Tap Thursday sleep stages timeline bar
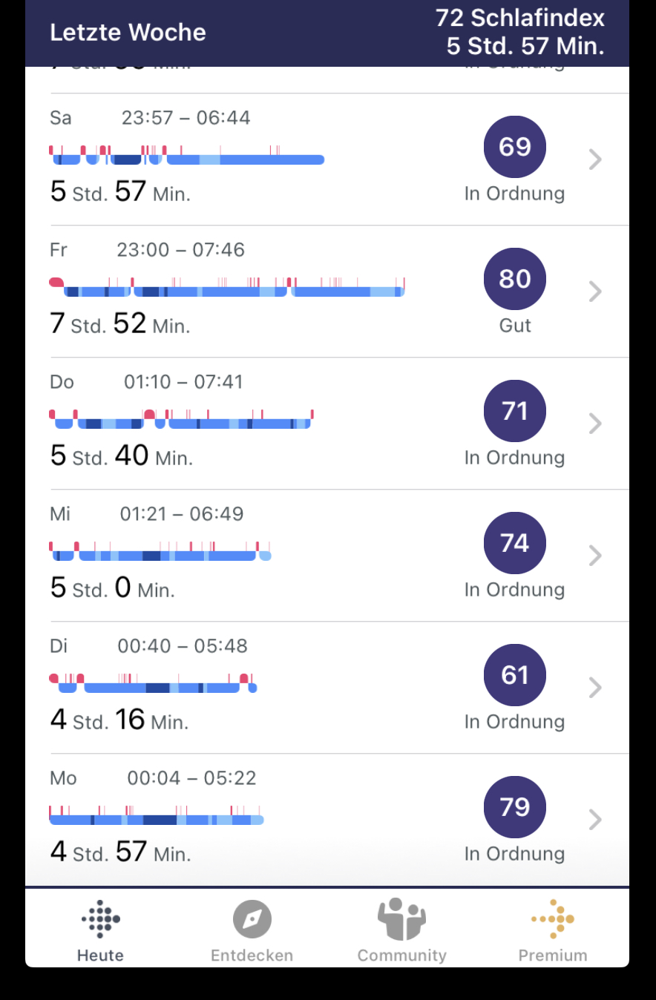 coord(182,419)
